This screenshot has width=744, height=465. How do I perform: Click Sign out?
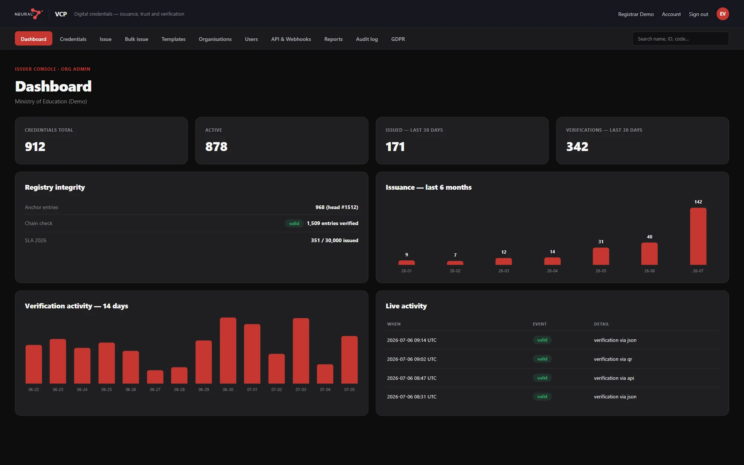[698, 14]
